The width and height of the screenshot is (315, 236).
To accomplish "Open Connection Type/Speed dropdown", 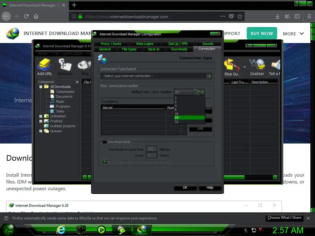I will tap(156, 76).
